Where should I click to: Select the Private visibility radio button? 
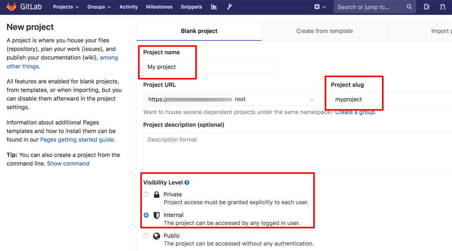(x=146, y=195)
